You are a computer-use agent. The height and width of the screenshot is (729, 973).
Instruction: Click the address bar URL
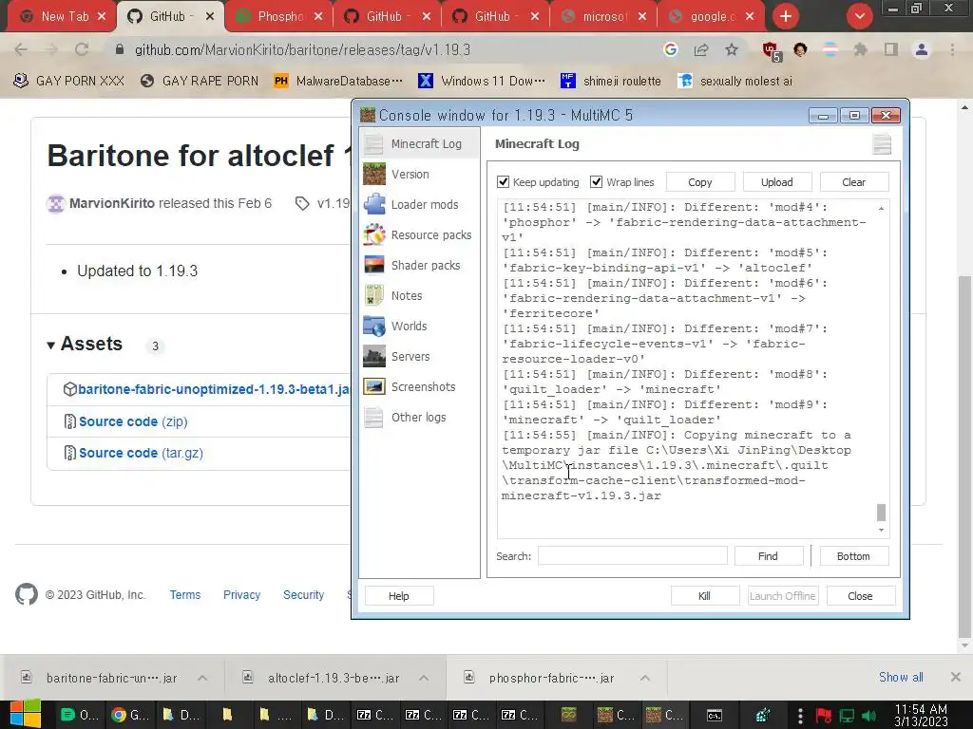coord(303,49)
